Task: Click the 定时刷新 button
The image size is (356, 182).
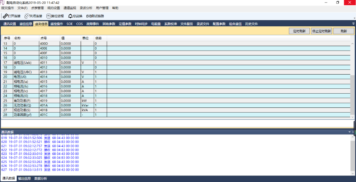Action: click(x=299, y=31)
